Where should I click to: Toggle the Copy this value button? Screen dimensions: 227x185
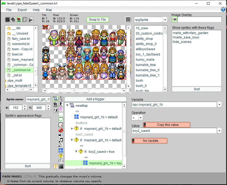[x=166, y=125]
